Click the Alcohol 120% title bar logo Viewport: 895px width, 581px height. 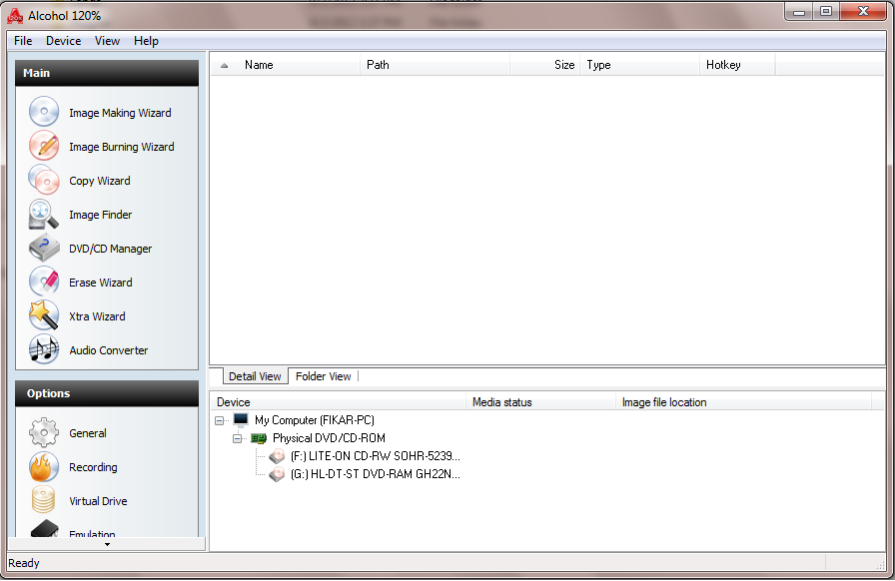pos(15,17)
